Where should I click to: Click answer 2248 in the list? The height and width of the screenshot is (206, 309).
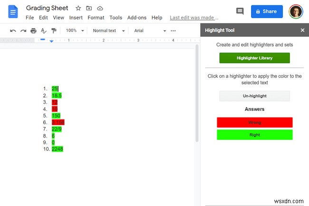(x=58, y=149)
